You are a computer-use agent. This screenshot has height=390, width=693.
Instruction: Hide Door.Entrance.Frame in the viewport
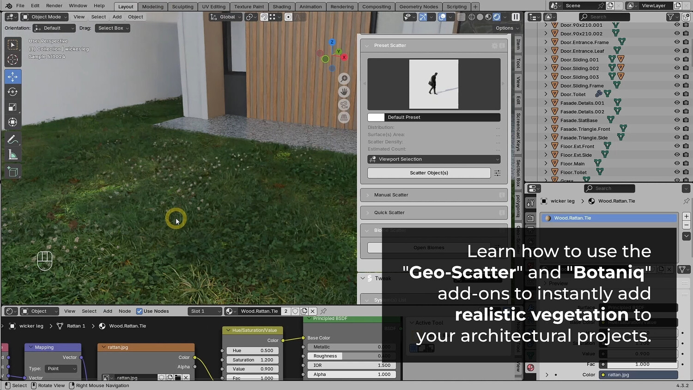[x=677, y=42]
